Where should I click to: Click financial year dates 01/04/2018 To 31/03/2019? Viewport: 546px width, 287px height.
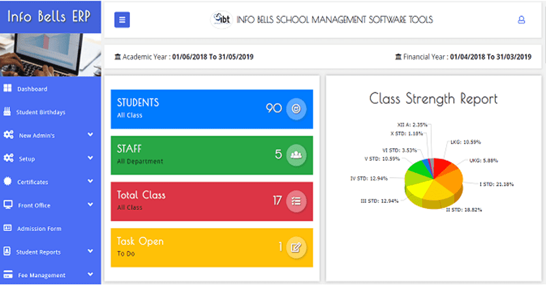[x=491, y=57]
